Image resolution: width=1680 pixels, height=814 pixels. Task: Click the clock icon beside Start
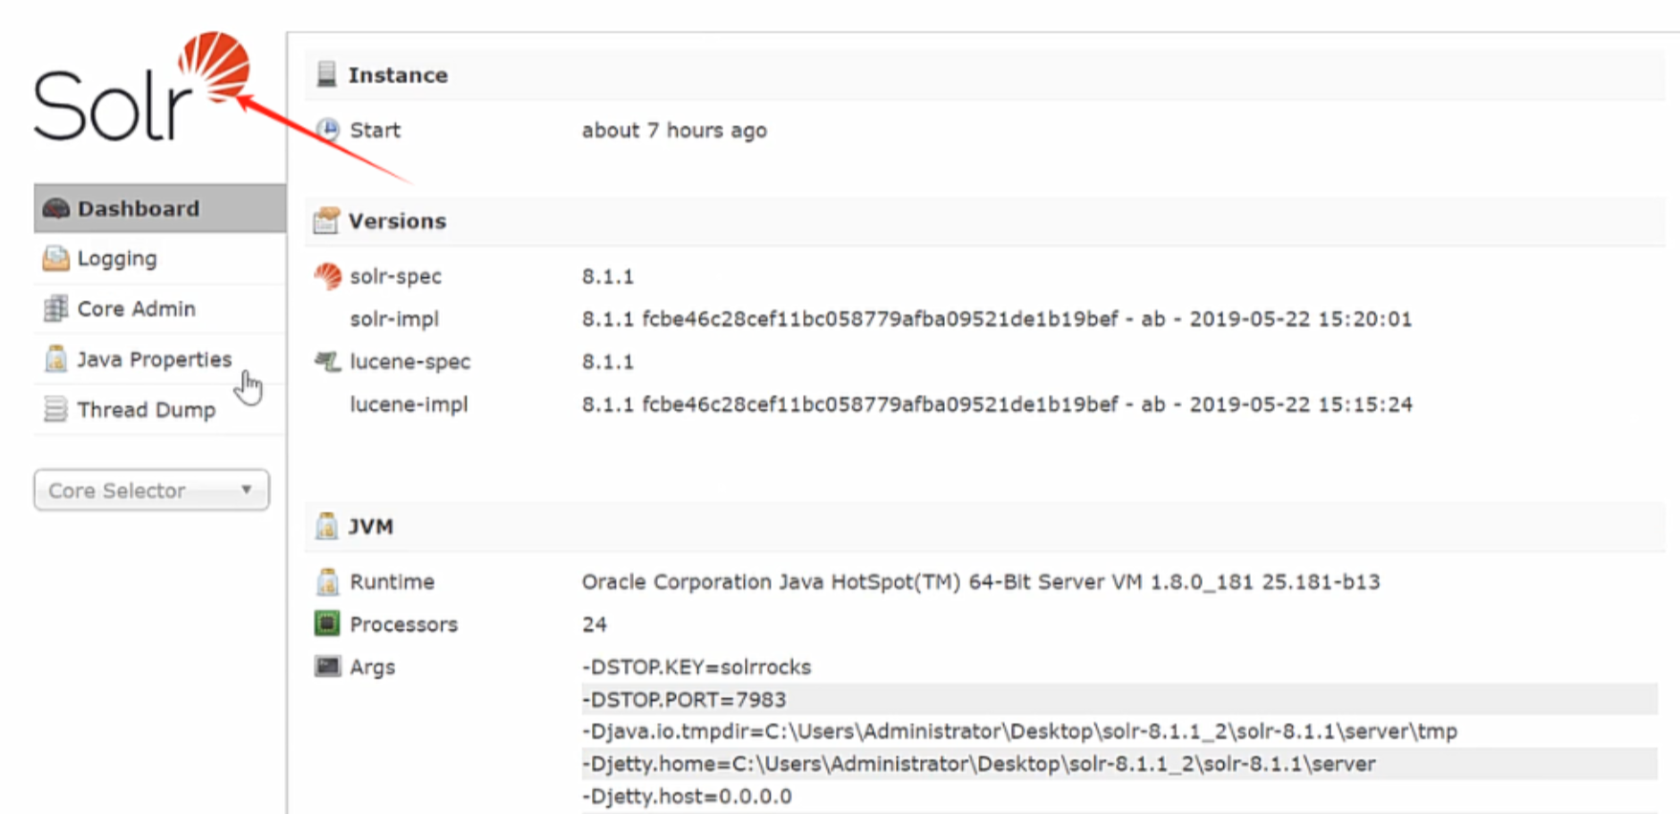[328, 130]
